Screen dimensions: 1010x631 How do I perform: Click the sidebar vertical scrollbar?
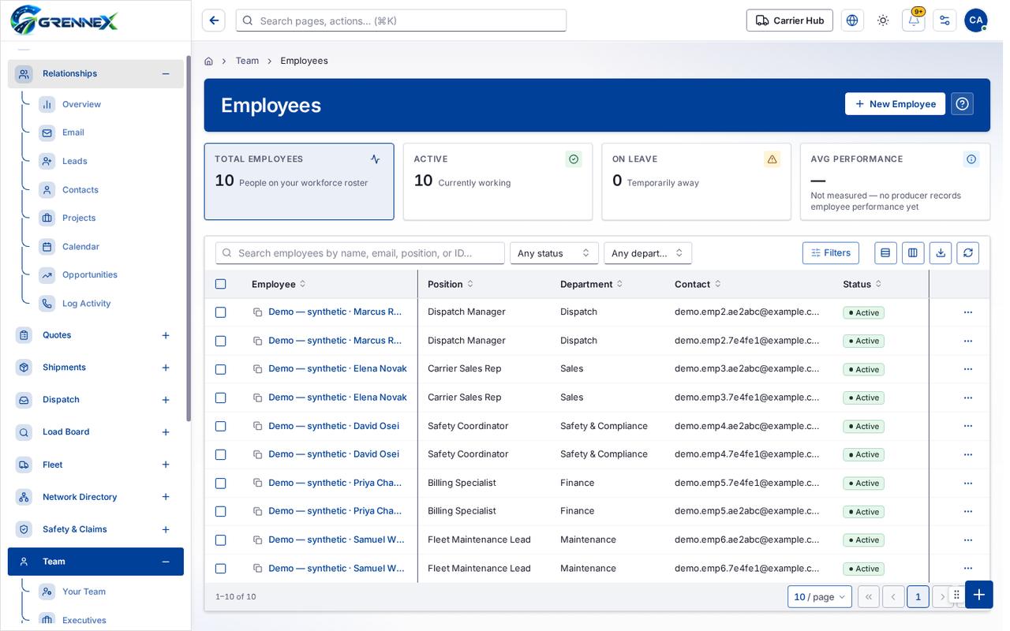click(x=189, y=238)
